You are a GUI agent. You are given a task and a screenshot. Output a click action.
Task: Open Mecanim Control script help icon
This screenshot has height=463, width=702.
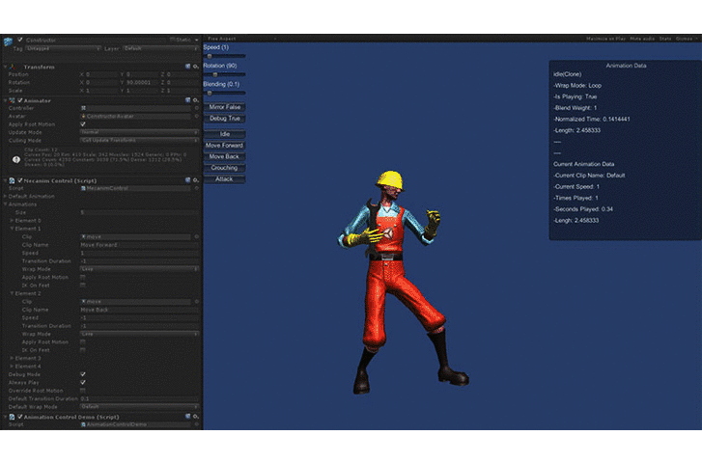point(188,180)
